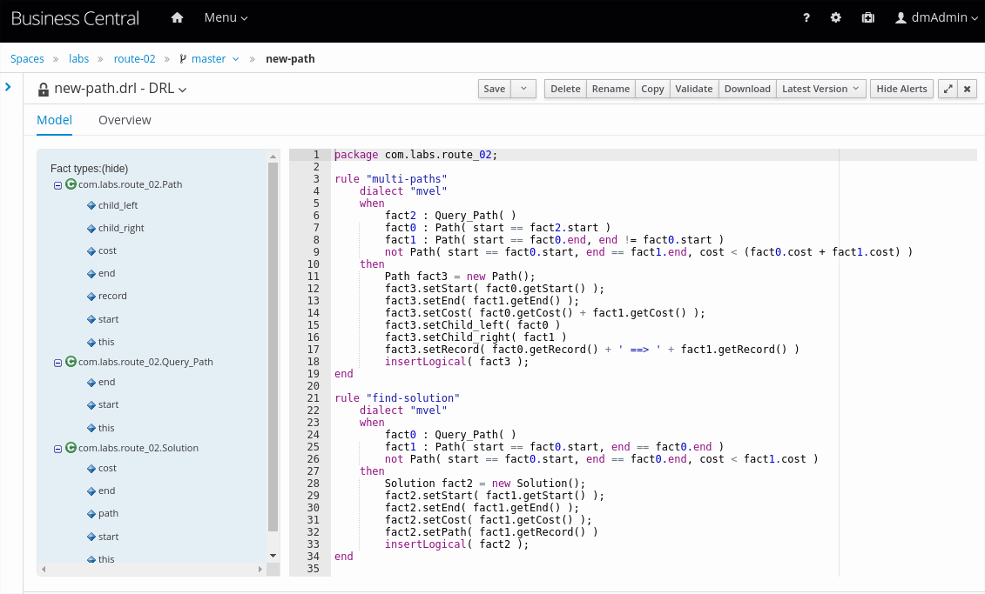Open the Save button dropdown arrow
985x594 pixels.
tap(523, 89)
